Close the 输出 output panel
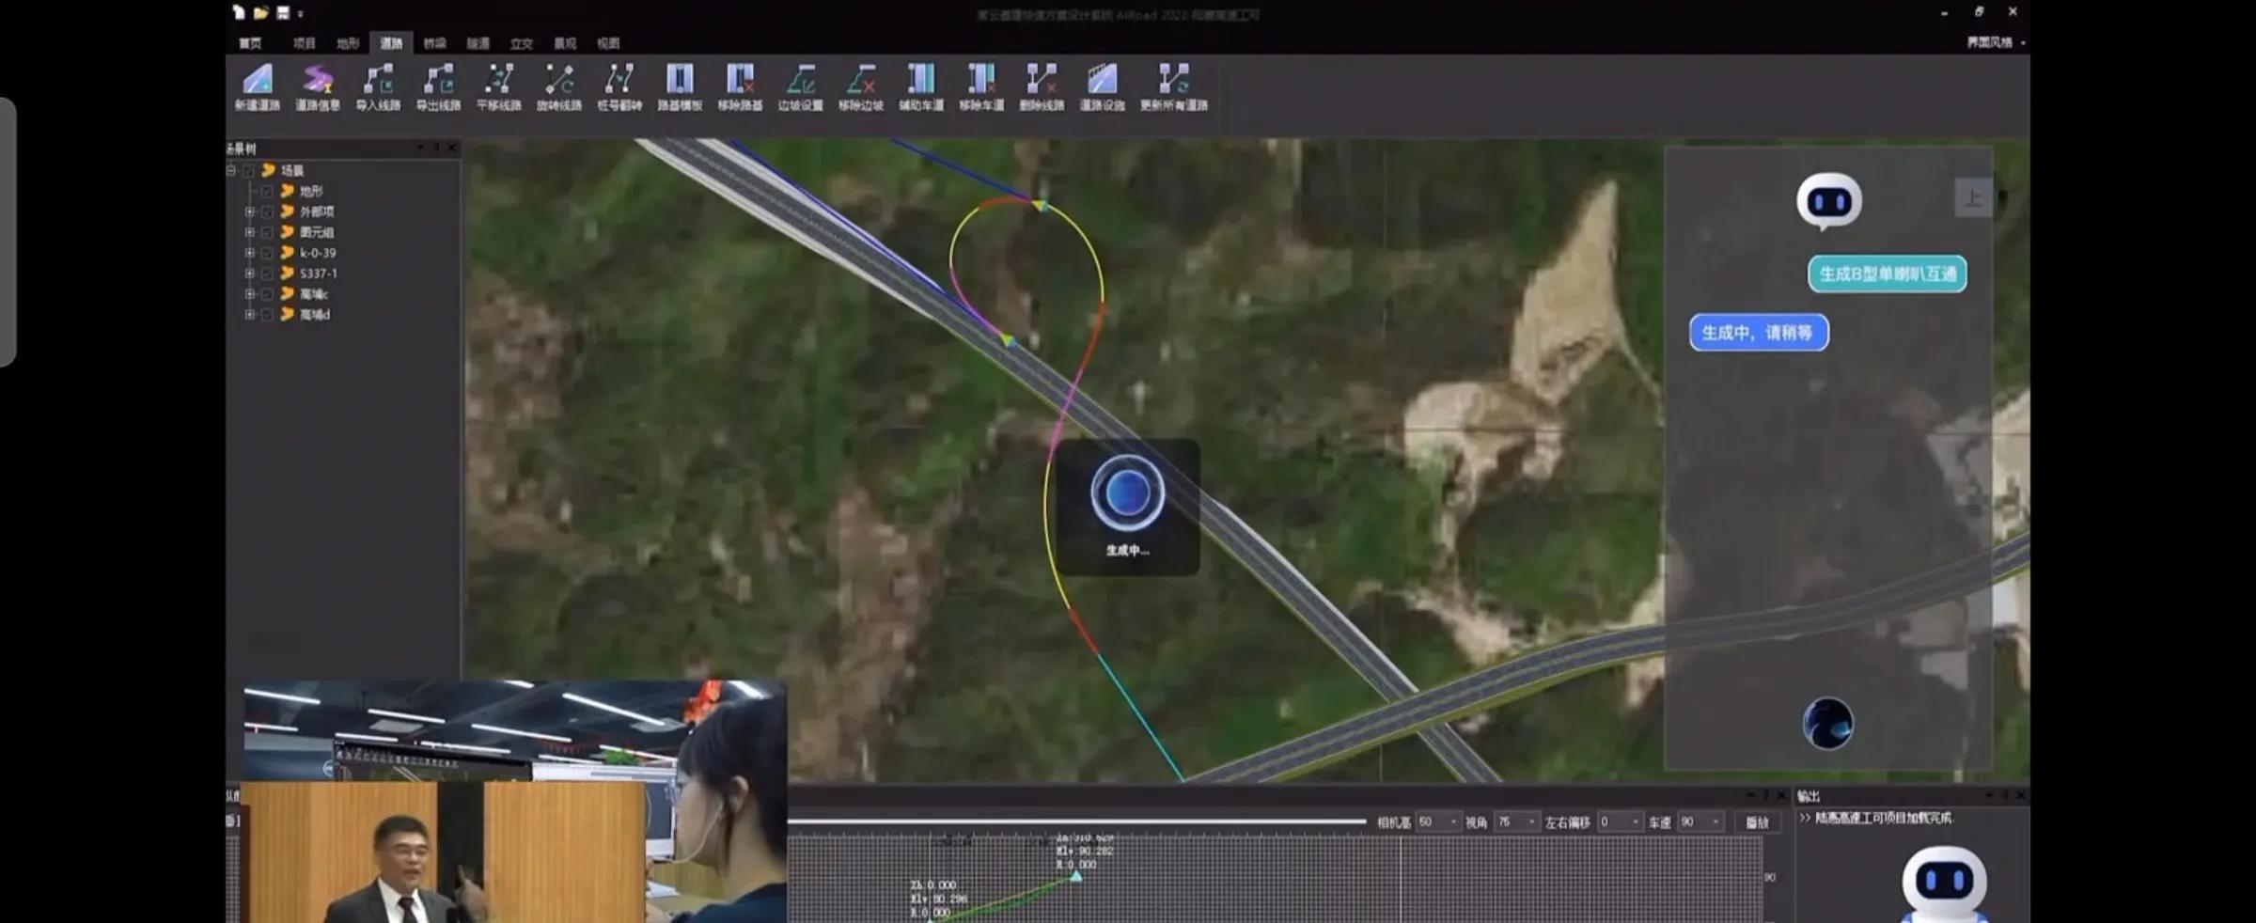The image size is (2256, 923). [x=2021, y=795]
